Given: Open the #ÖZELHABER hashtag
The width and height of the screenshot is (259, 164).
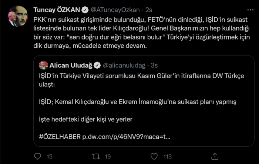Looking at the screenshot, I should pos(60,137).
